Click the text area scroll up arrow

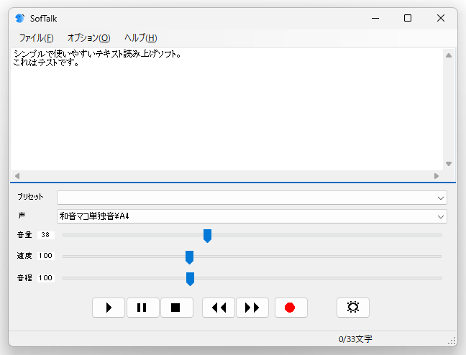(x=449, y=55)
